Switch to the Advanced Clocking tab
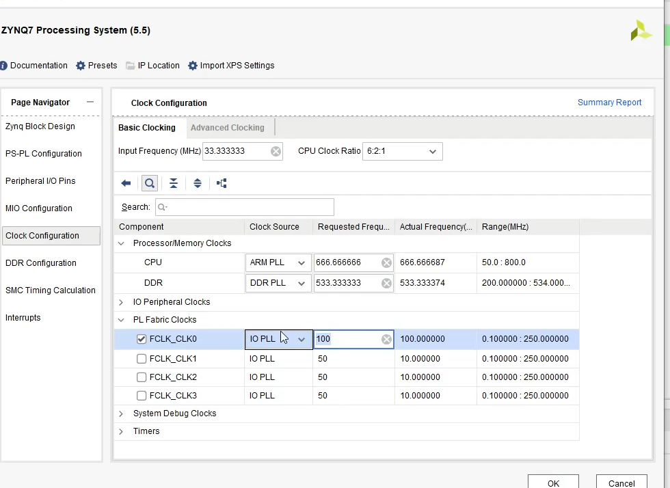670x488 pixels. pyautogui.click(x=227, y=128)
